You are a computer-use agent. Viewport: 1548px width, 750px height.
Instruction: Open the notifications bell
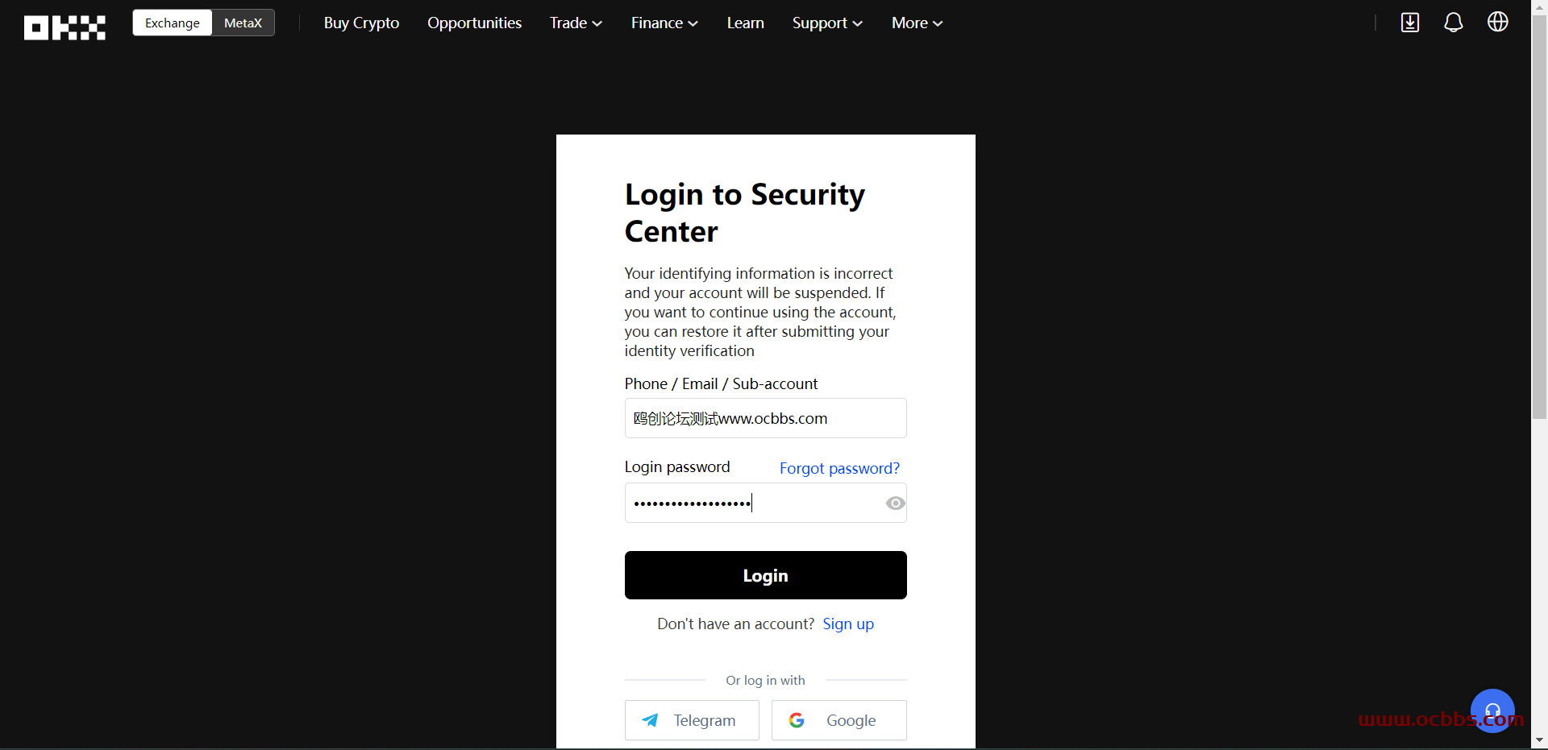(x=1454, y=23)
